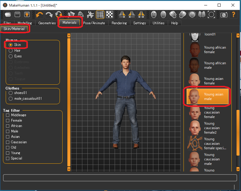241x191 pixels.
Task: Click the Skin/Material sub-tab button
Action: 14,29
